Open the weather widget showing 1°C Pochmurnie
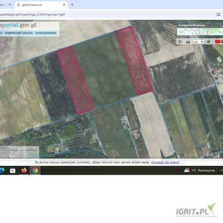 (x=199, y=170)
